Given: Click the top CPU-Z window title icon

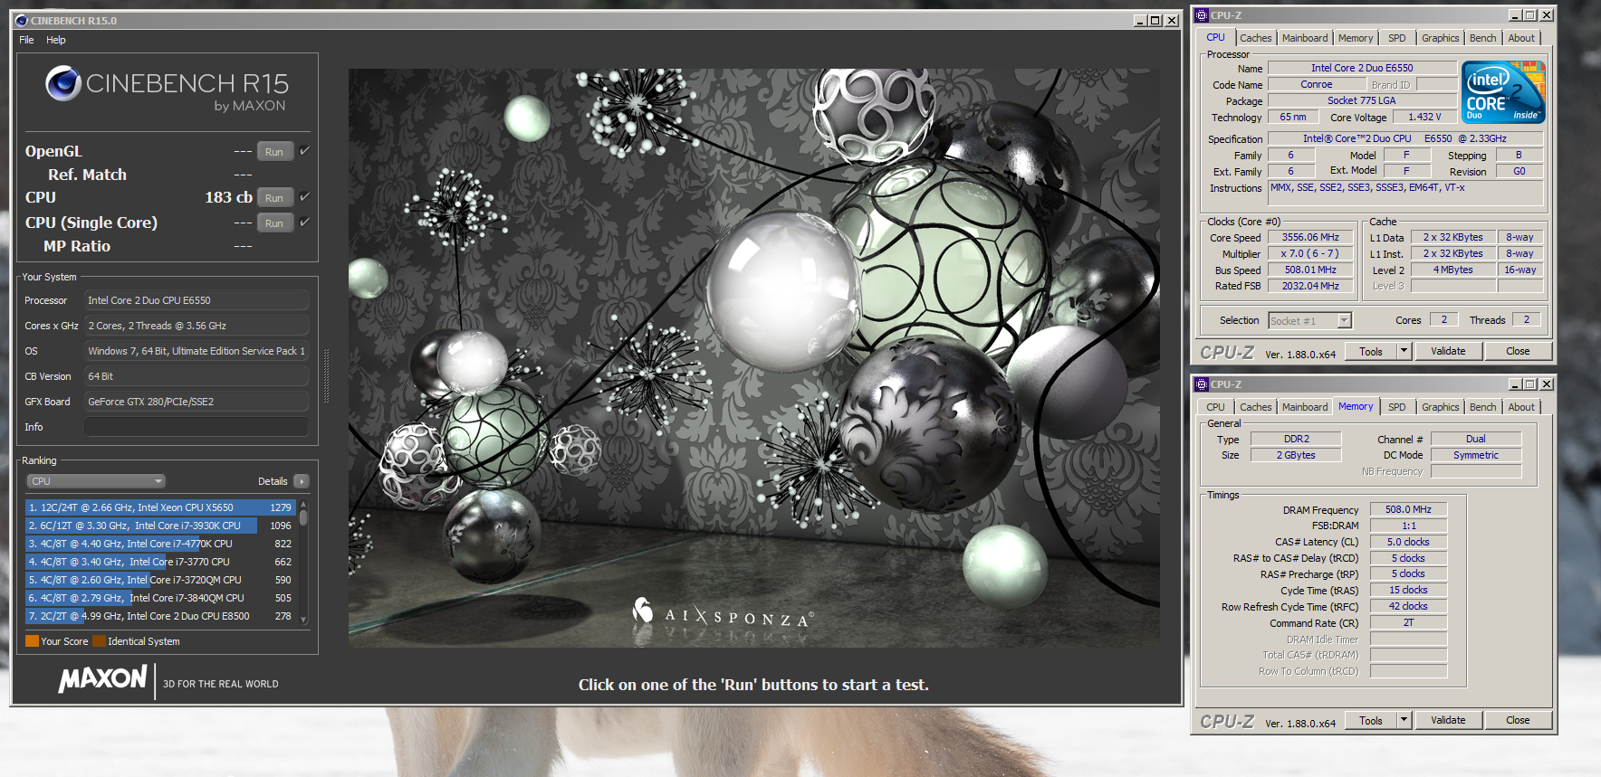Looking at the screenshot, I should pyautogui.click(x=1202, y=15).
